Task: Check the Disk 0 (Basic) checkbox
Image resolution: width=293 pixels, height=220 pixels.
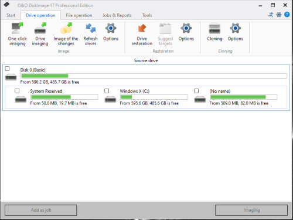Action: point(7,69)
